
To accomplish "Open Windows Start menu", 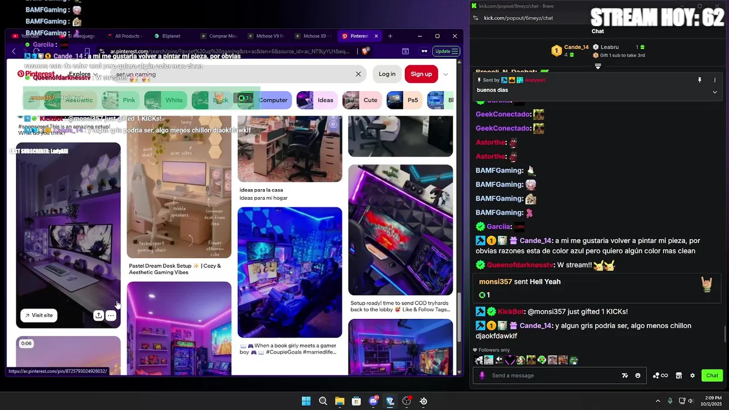I will pos(306,401).
